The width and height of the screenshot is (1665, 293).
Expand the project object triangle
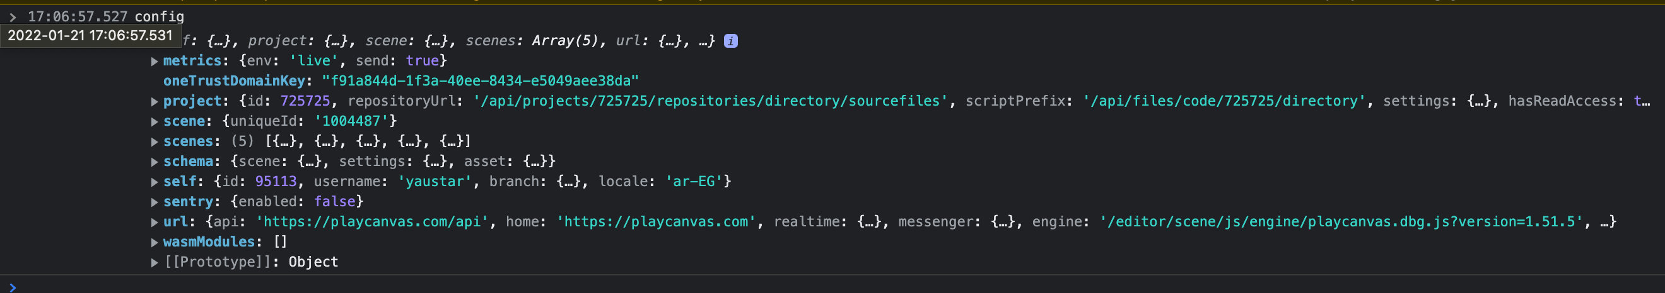click(x=155, y=102)
